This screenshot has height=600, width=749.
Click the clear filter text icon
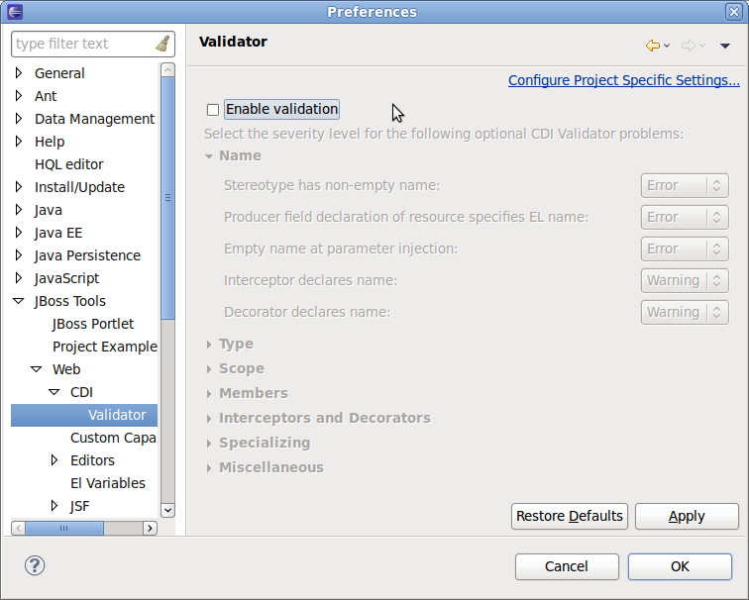click(162, 44)
